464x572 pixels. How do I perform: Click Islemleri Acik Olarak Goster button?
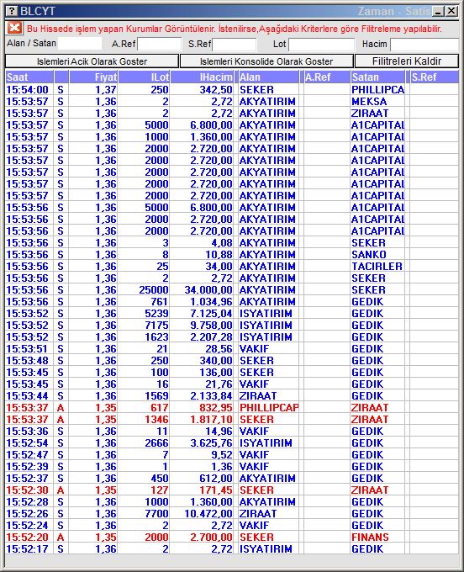pos(92,61)
